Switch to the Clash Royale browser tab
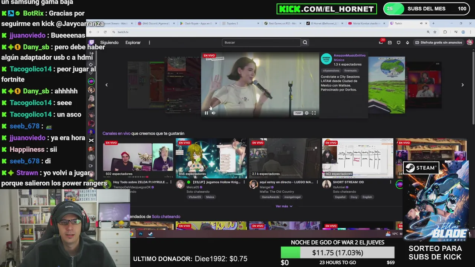The width and height of the screenshot is (475, 267). [199, 23]
